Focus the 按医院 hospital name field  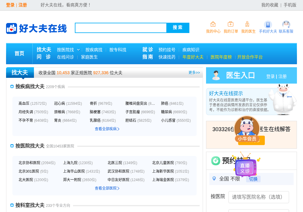259,197
